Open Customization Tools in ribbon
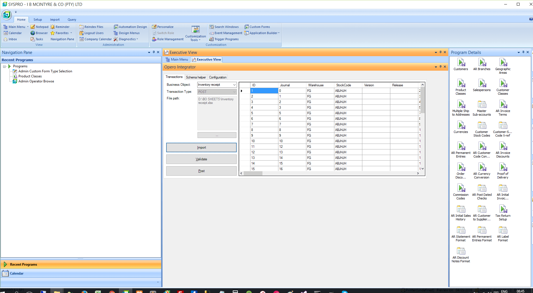Viewport: 533px width, 293px height. coord(195,33)
